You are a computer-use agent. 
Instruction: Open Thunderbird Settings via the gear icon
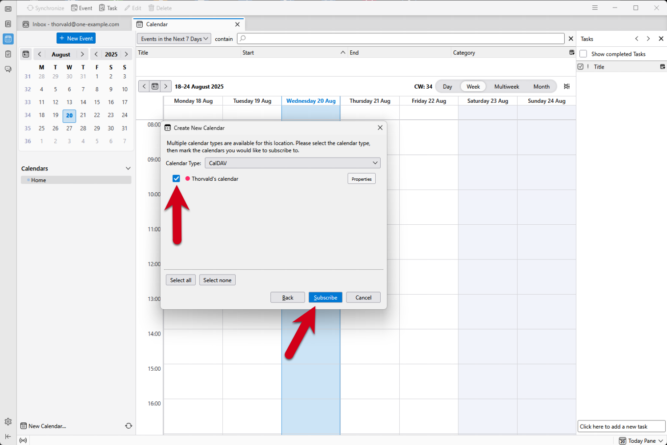point(8,421)
